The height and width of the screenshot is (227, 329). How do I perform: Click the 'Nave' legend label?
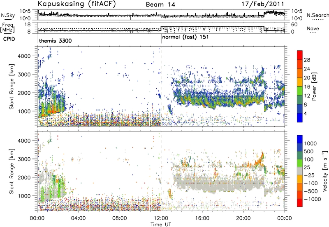pos(313,28)
